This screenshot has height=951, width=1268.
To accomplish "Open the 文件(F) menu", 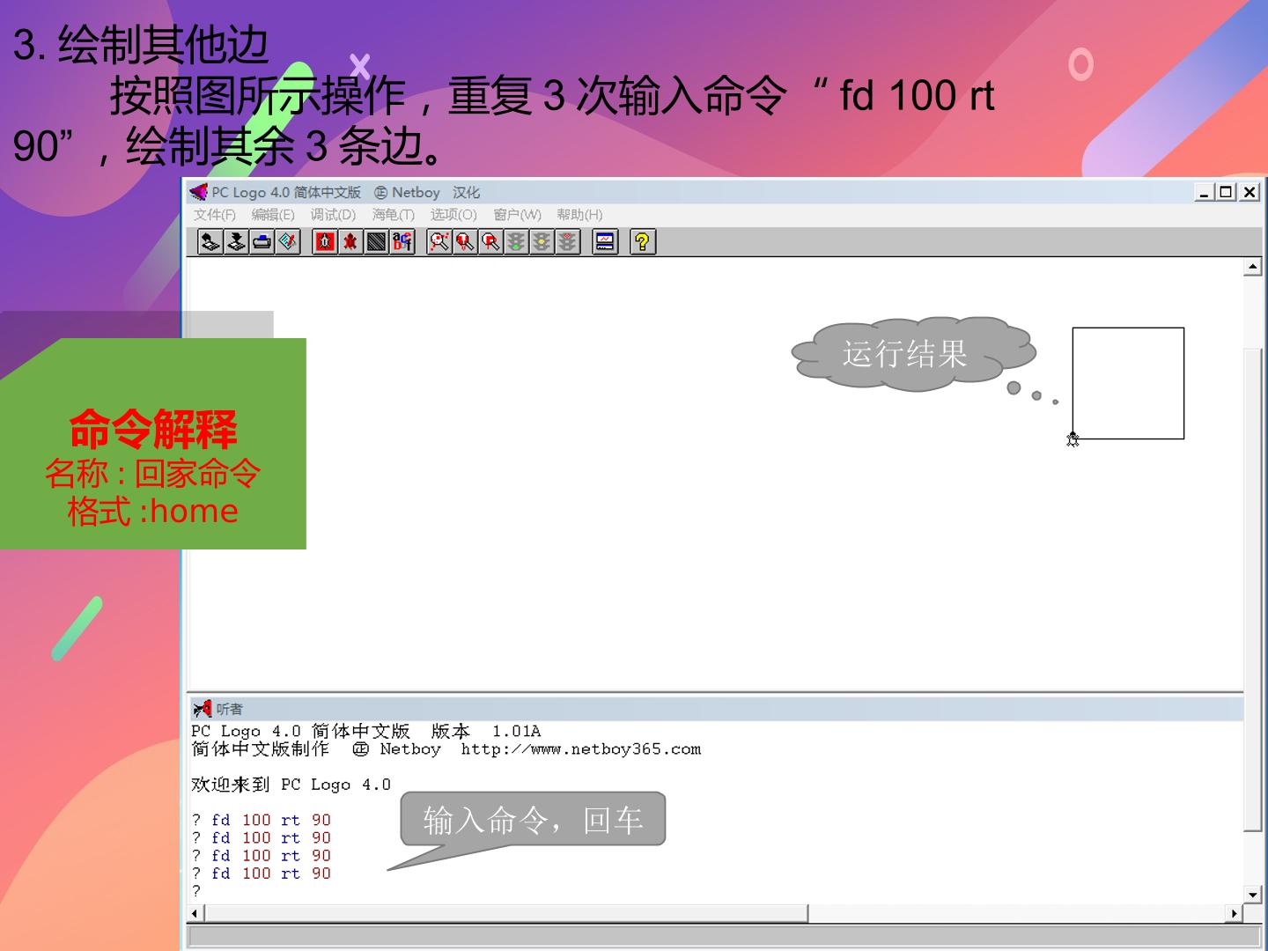I will pyautogui.click(x=215, y=215).
